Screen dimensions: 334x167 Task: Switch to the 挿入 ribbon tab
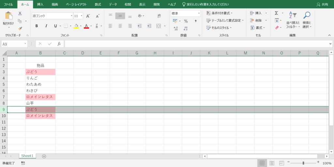point(40,4)
